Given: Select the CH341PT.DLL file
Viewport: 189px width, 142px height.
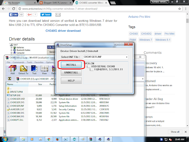Looking at the screenshot, I should click(15, 120).
